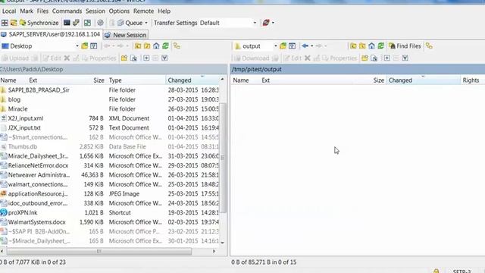Click the local panel tree view icon
This screenshot has height=273, width=485.
click(177, 46)
